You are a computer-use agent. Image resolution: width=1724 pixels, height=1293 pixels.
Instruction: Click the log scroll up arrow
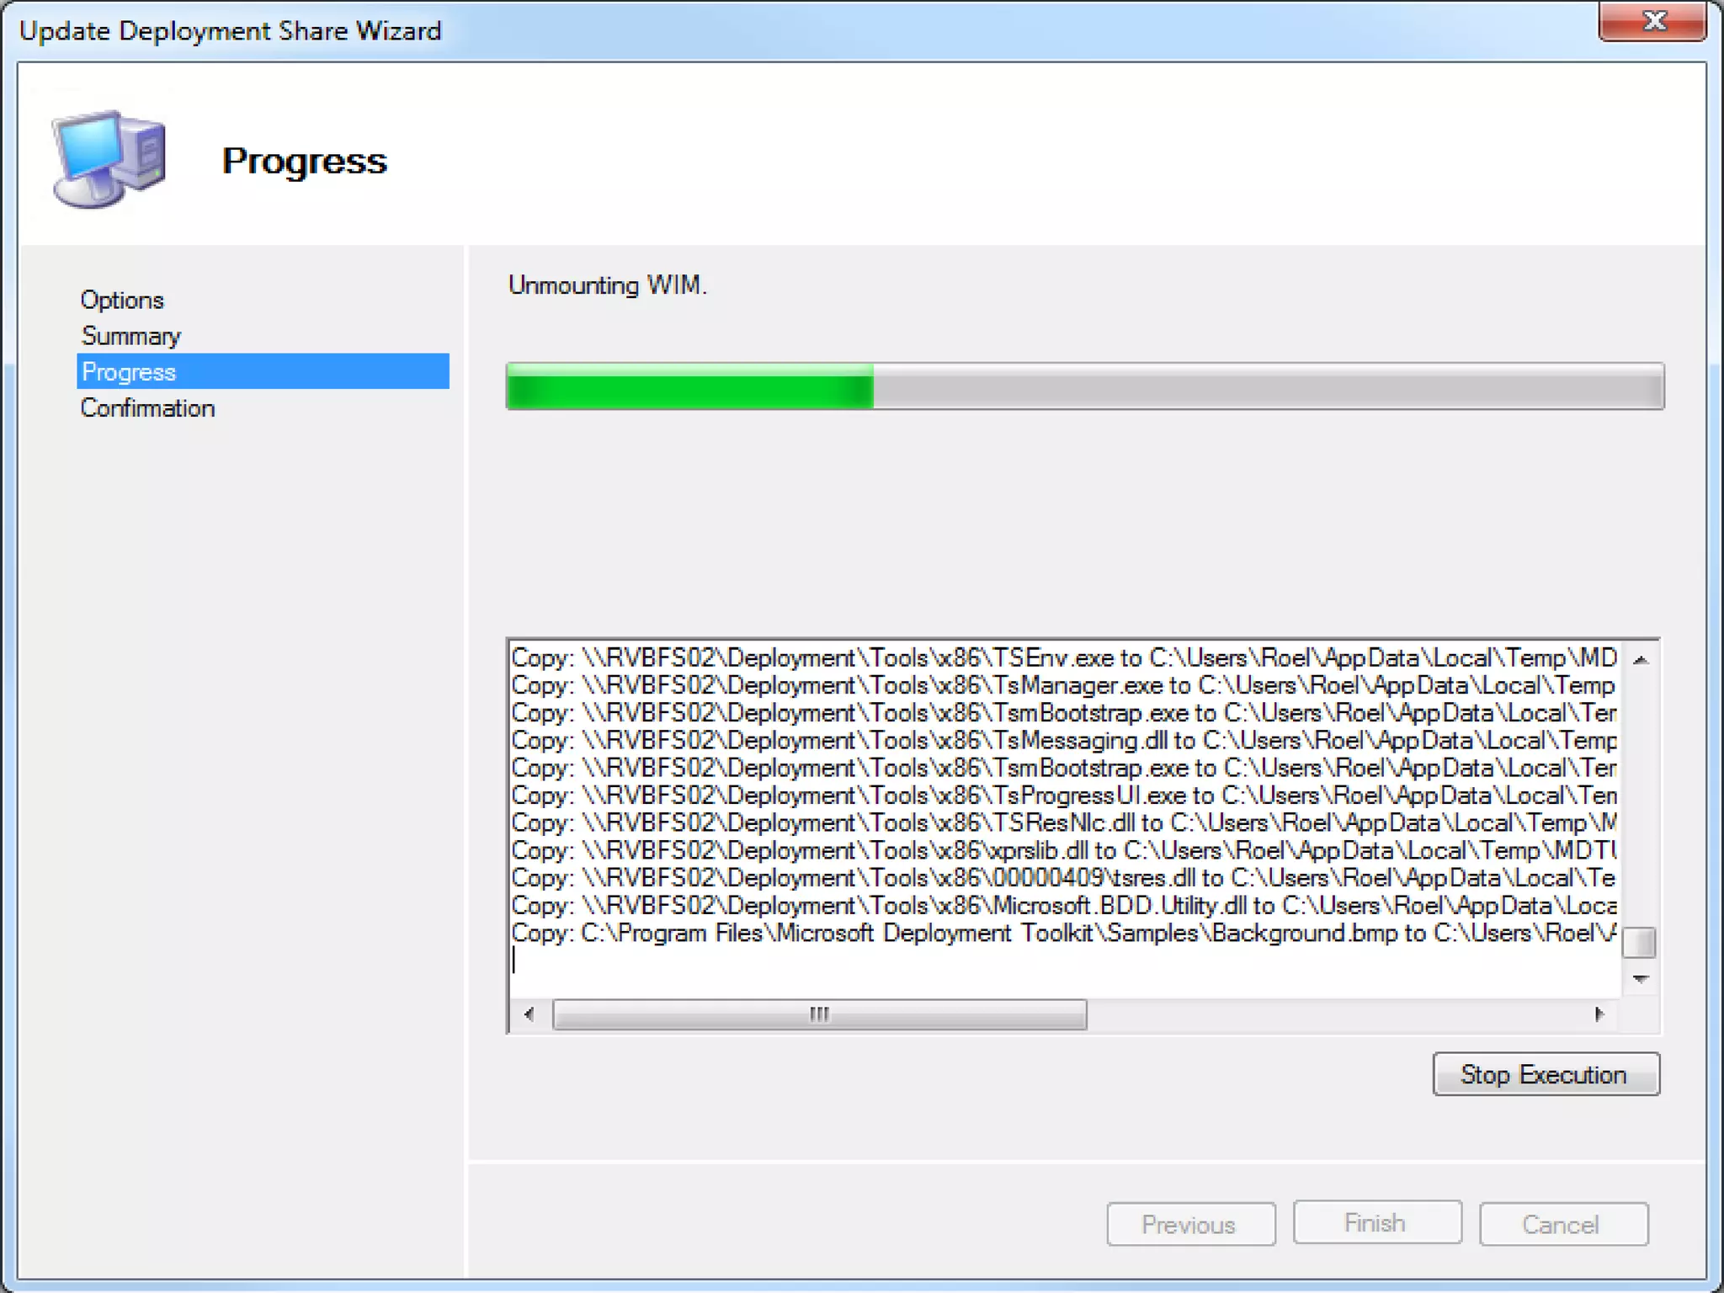1640,661
